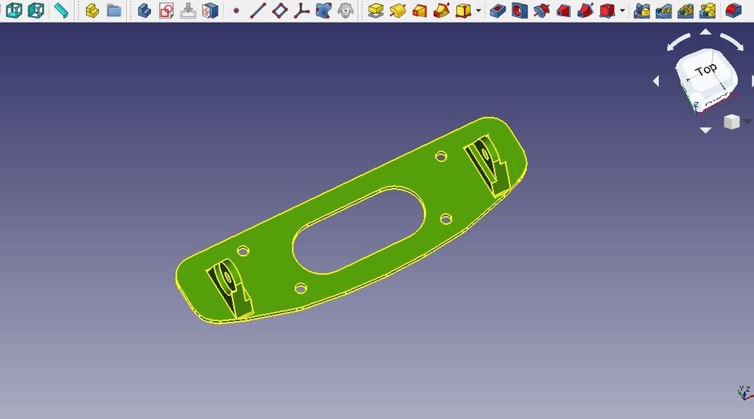Click the Create Sketch icon
The width and height of the screenshot is (754, 419).
click(166, 10)
